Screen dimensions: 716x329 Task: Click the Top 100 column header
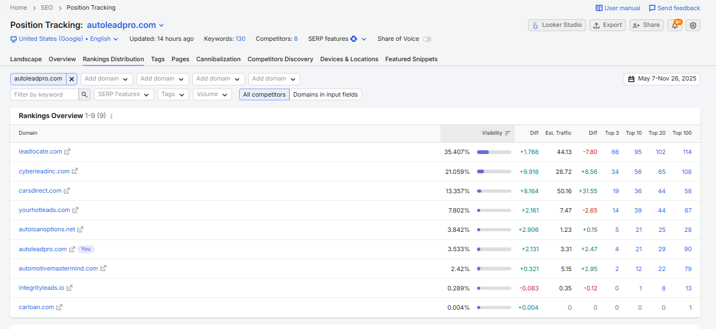(x=682, y=133)
